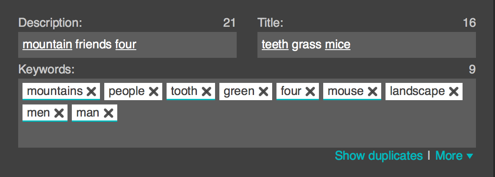This screenshot has height=177, width=495.
Task: Click the underlined word 'mice' in Title
Action: tap(337, 44)
